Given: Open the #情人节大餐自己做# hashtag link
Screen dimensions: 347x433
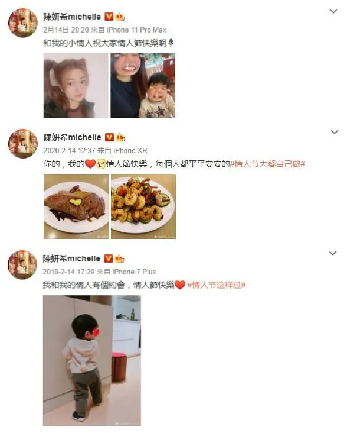Looking at the screenshot, I should click(268, 164).
